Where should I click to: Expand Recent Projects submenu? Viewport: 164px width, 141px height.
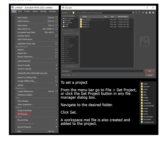(56, 127)
